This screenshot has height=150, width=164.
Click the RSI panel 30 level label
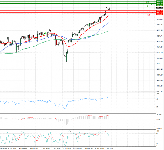coord(157,107)
